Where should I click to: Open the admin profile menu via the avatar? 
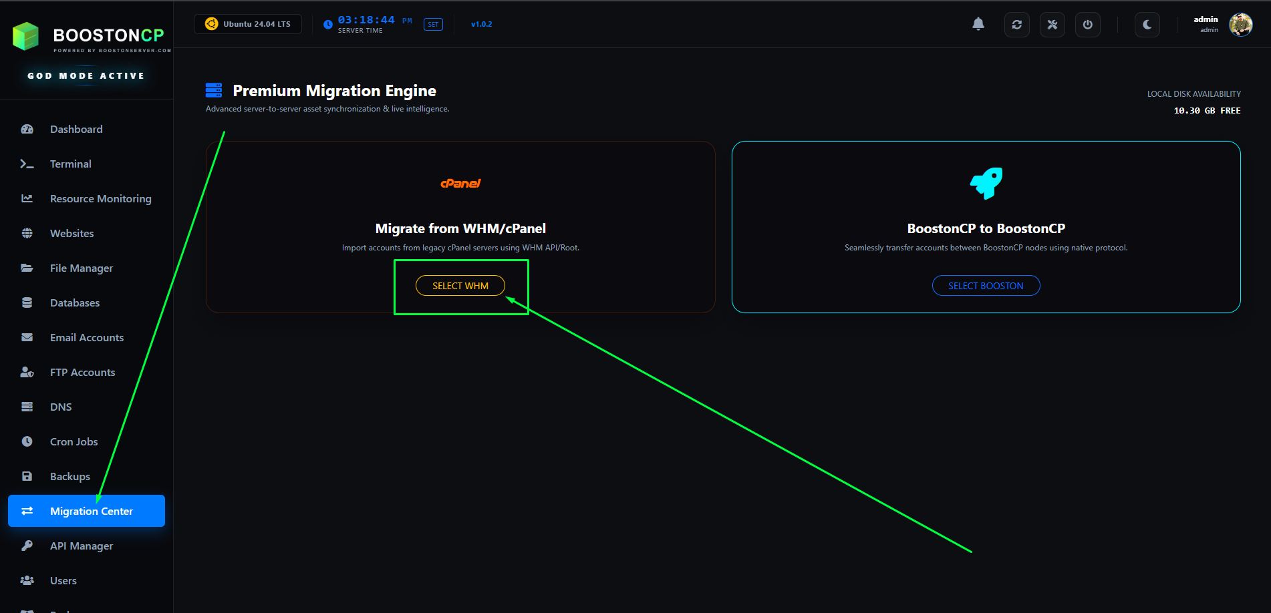[1241, 25]
